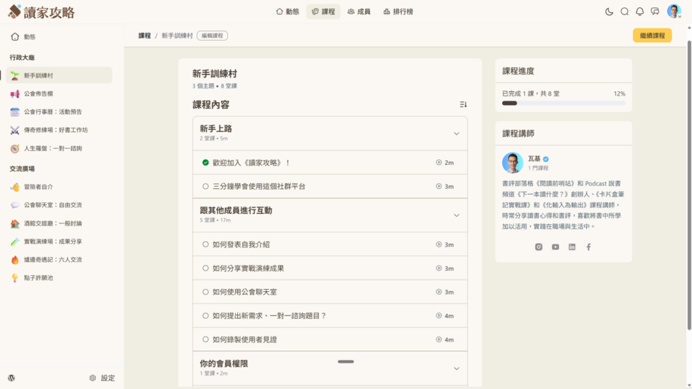Open the search magnifier icon
This screenshot has height=389, width=692.
point(624,11)
